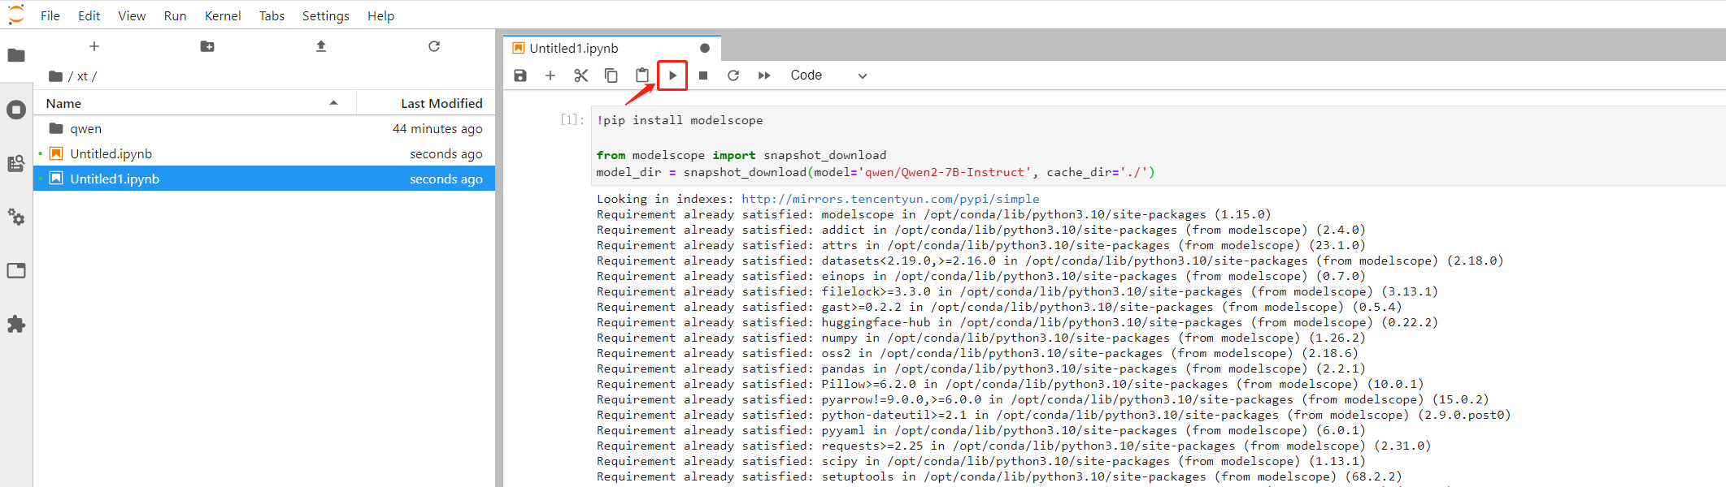Close the Untitled1.ipynb tab via dot
The width and height of the screenshot is (1726, 487).
tap(705, 49)
